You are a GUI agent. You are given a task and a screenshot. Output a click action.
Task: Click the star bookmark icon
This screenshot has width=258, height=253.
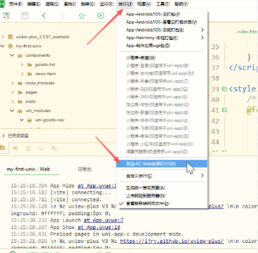point(82,16)
